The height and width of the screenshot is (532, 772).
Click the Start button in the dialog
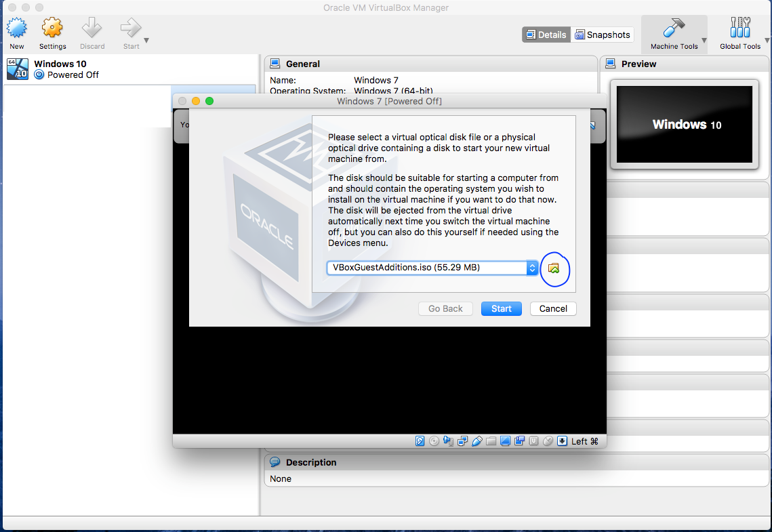[501, 308]
